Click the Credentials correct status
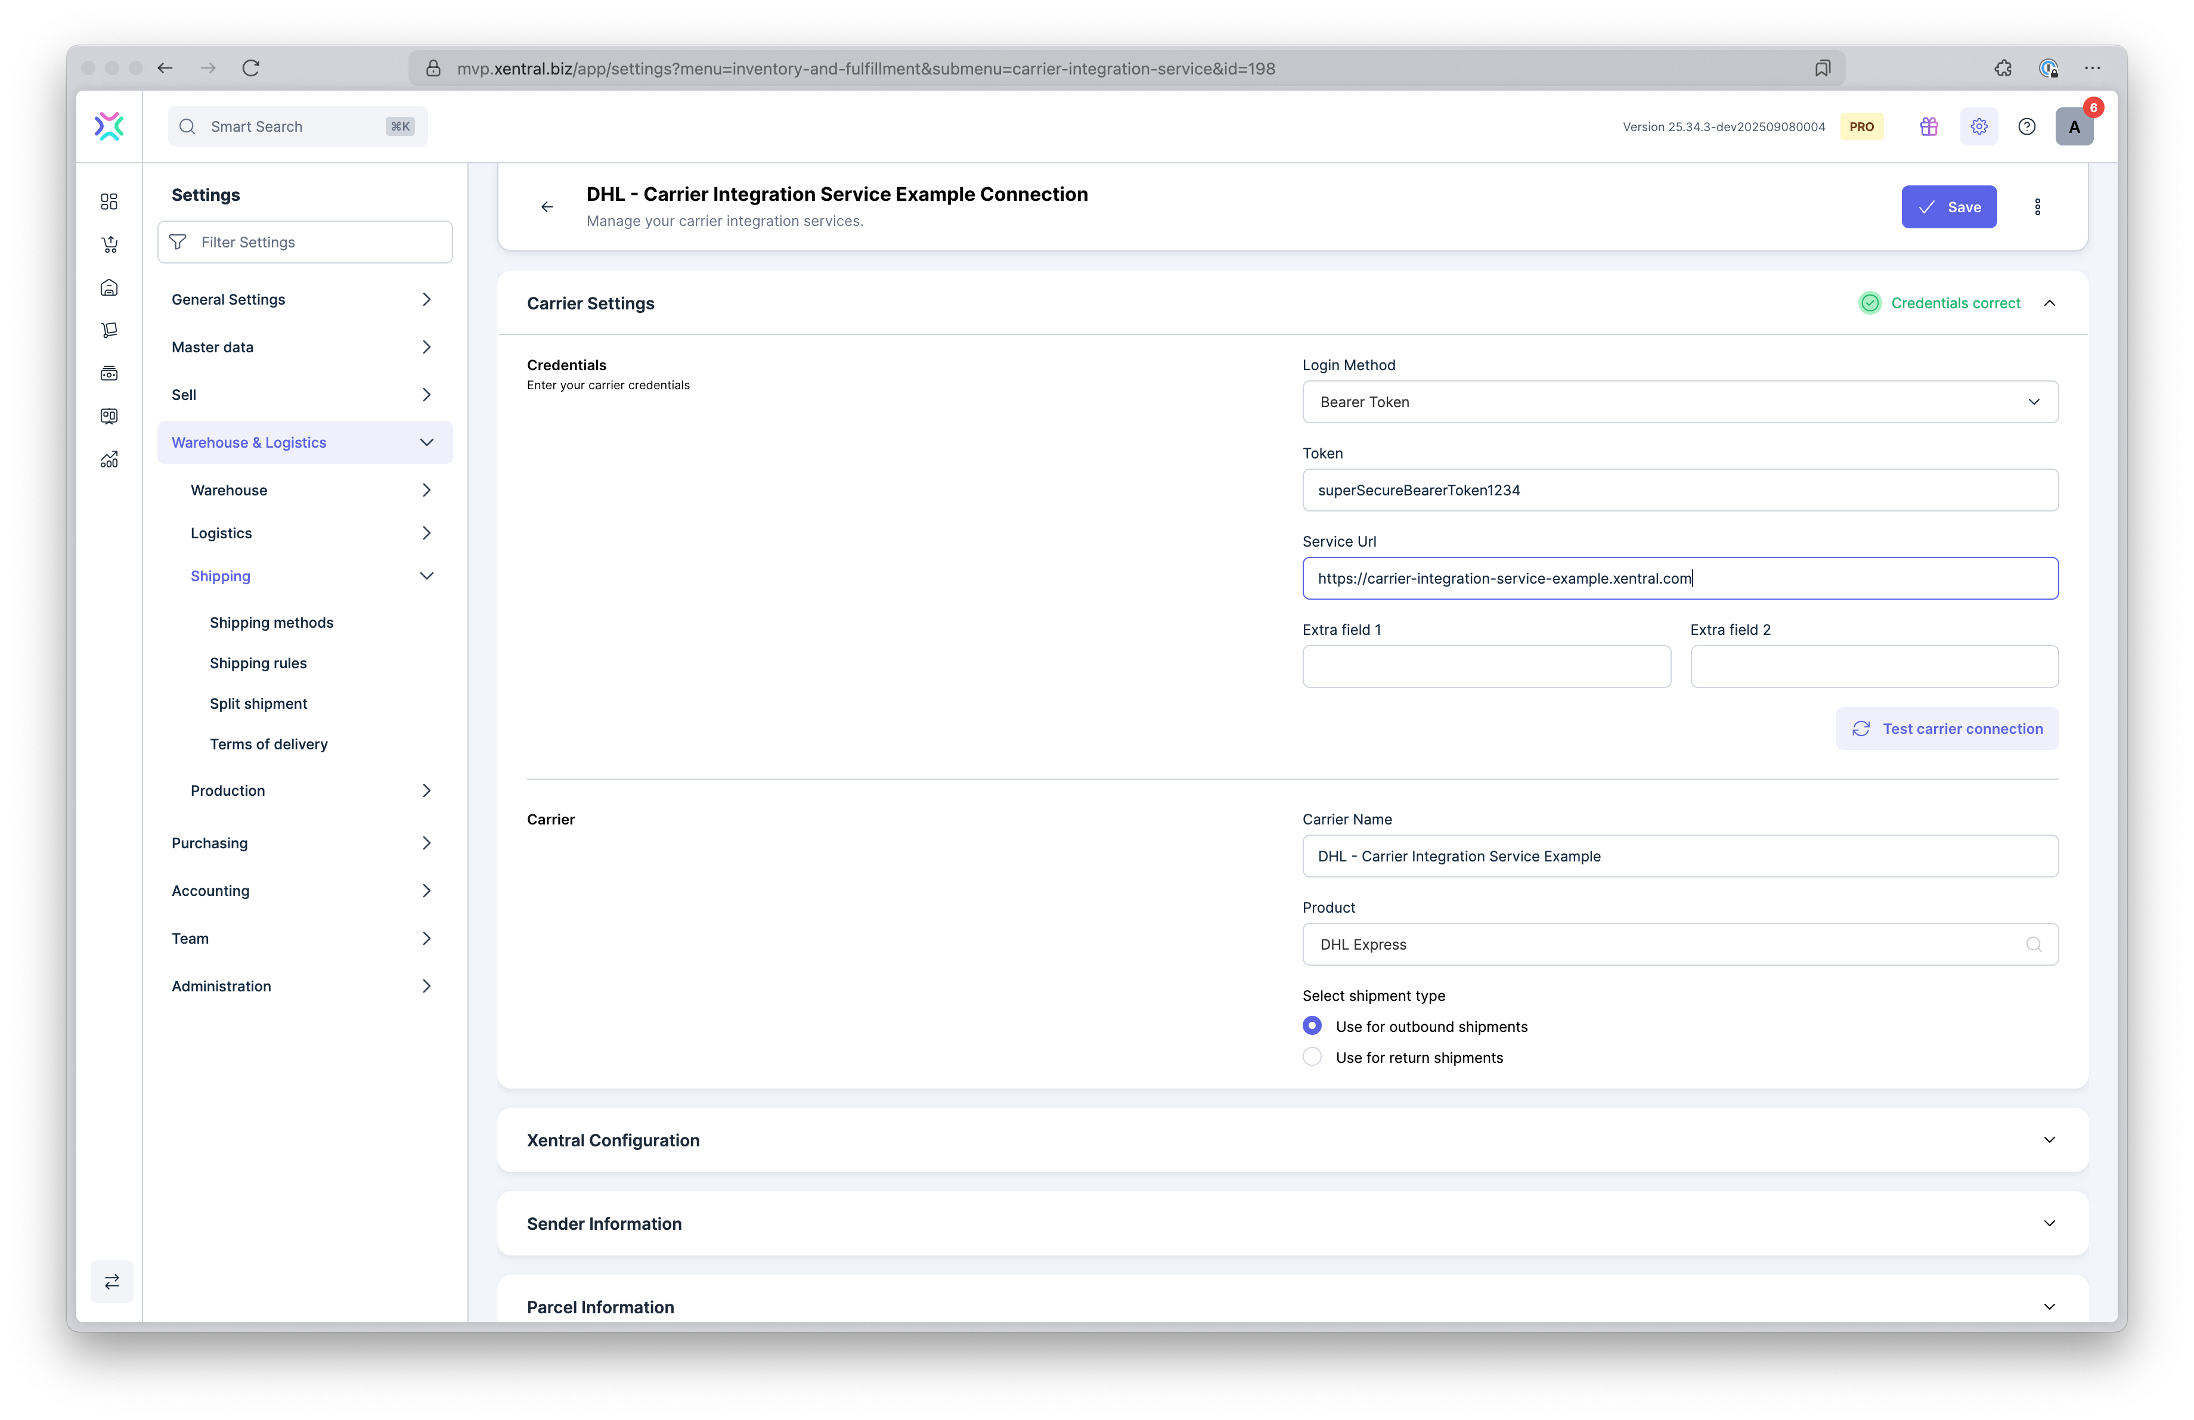Image resolution: width=2194 pixels, height=1420 pixels. 1939,303
